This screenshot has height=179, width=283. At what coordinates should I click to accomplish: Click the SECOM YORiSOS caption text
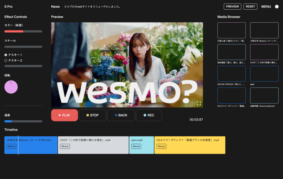point(231,84)
